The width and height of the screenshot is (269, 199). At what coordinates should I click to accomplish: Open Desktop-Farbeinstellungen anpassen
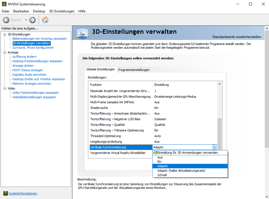tap(38, 61)
